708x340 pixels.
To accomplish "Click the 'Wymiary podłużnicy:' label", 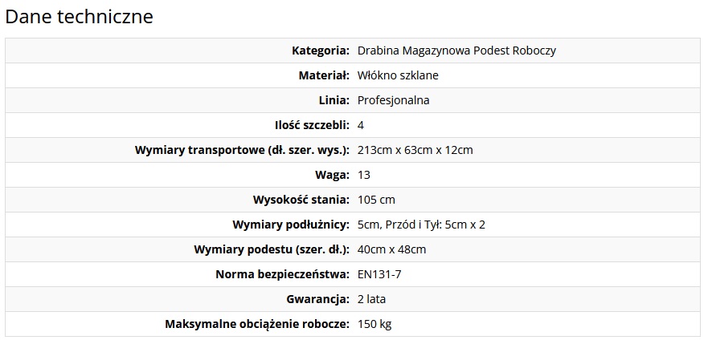I will pos(291,225).
